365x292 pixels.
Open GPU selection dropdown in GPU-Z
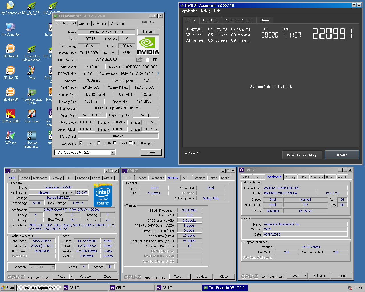(x=113, y=152)
